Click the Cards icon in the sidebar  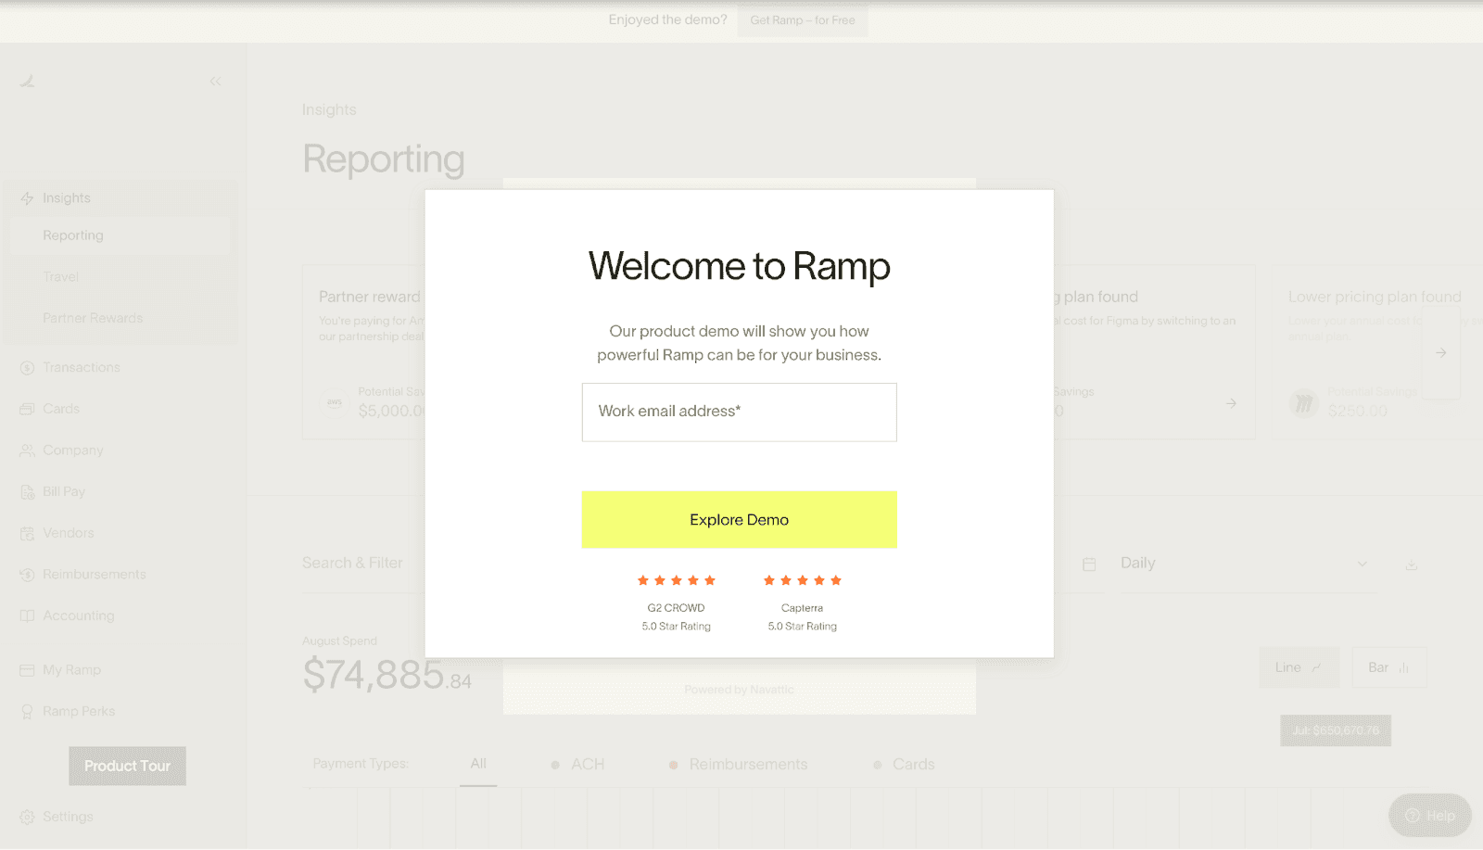(x=27, y=409)
